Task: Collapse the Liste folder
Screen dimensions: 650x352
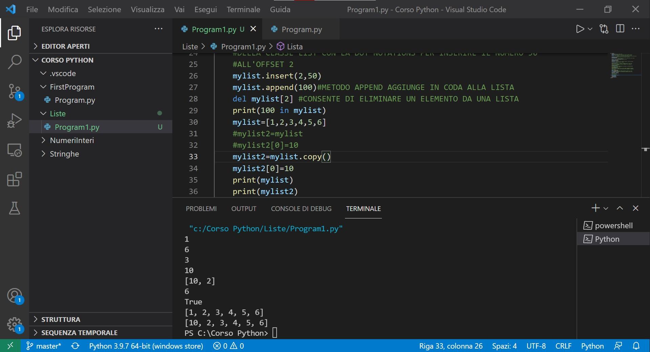Action: pyautogui.click(x=101, y=113)
